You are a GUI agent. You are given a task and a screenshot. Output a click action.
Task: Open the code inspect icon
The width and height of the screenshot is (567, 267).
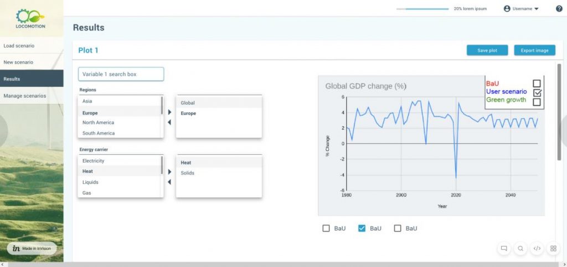tap(537, 248)
